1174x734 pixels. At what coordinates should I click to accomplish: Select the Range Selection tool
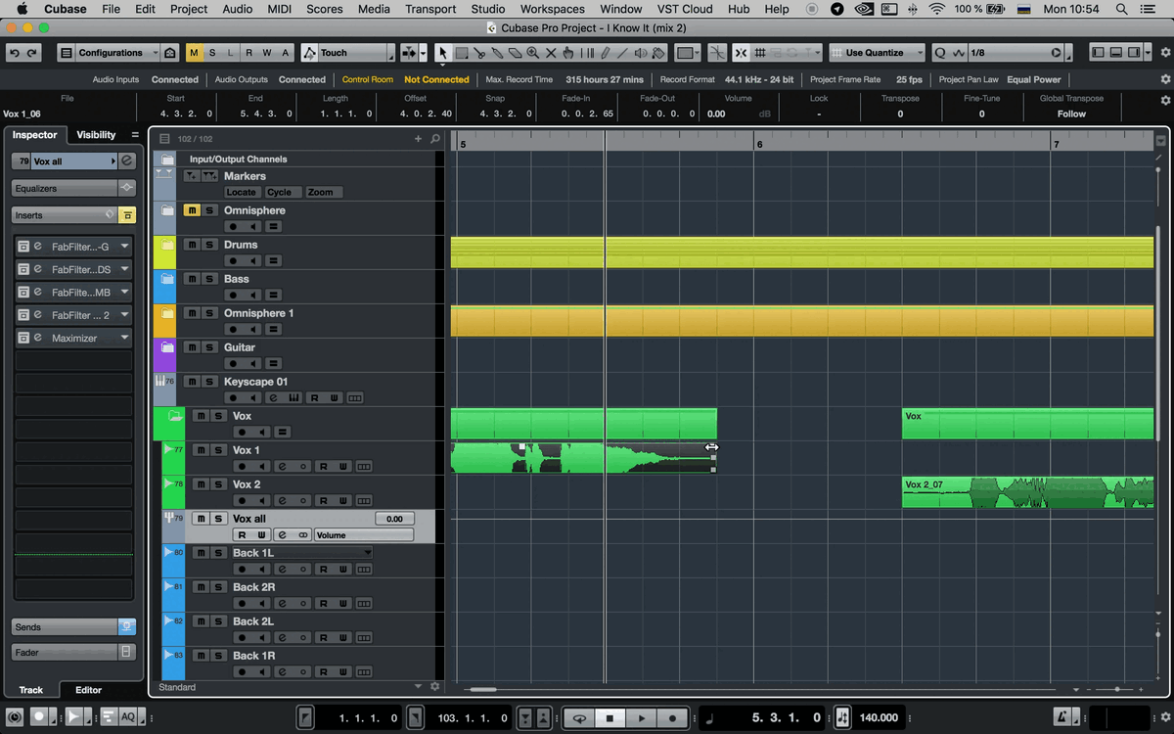pos(461,53)
